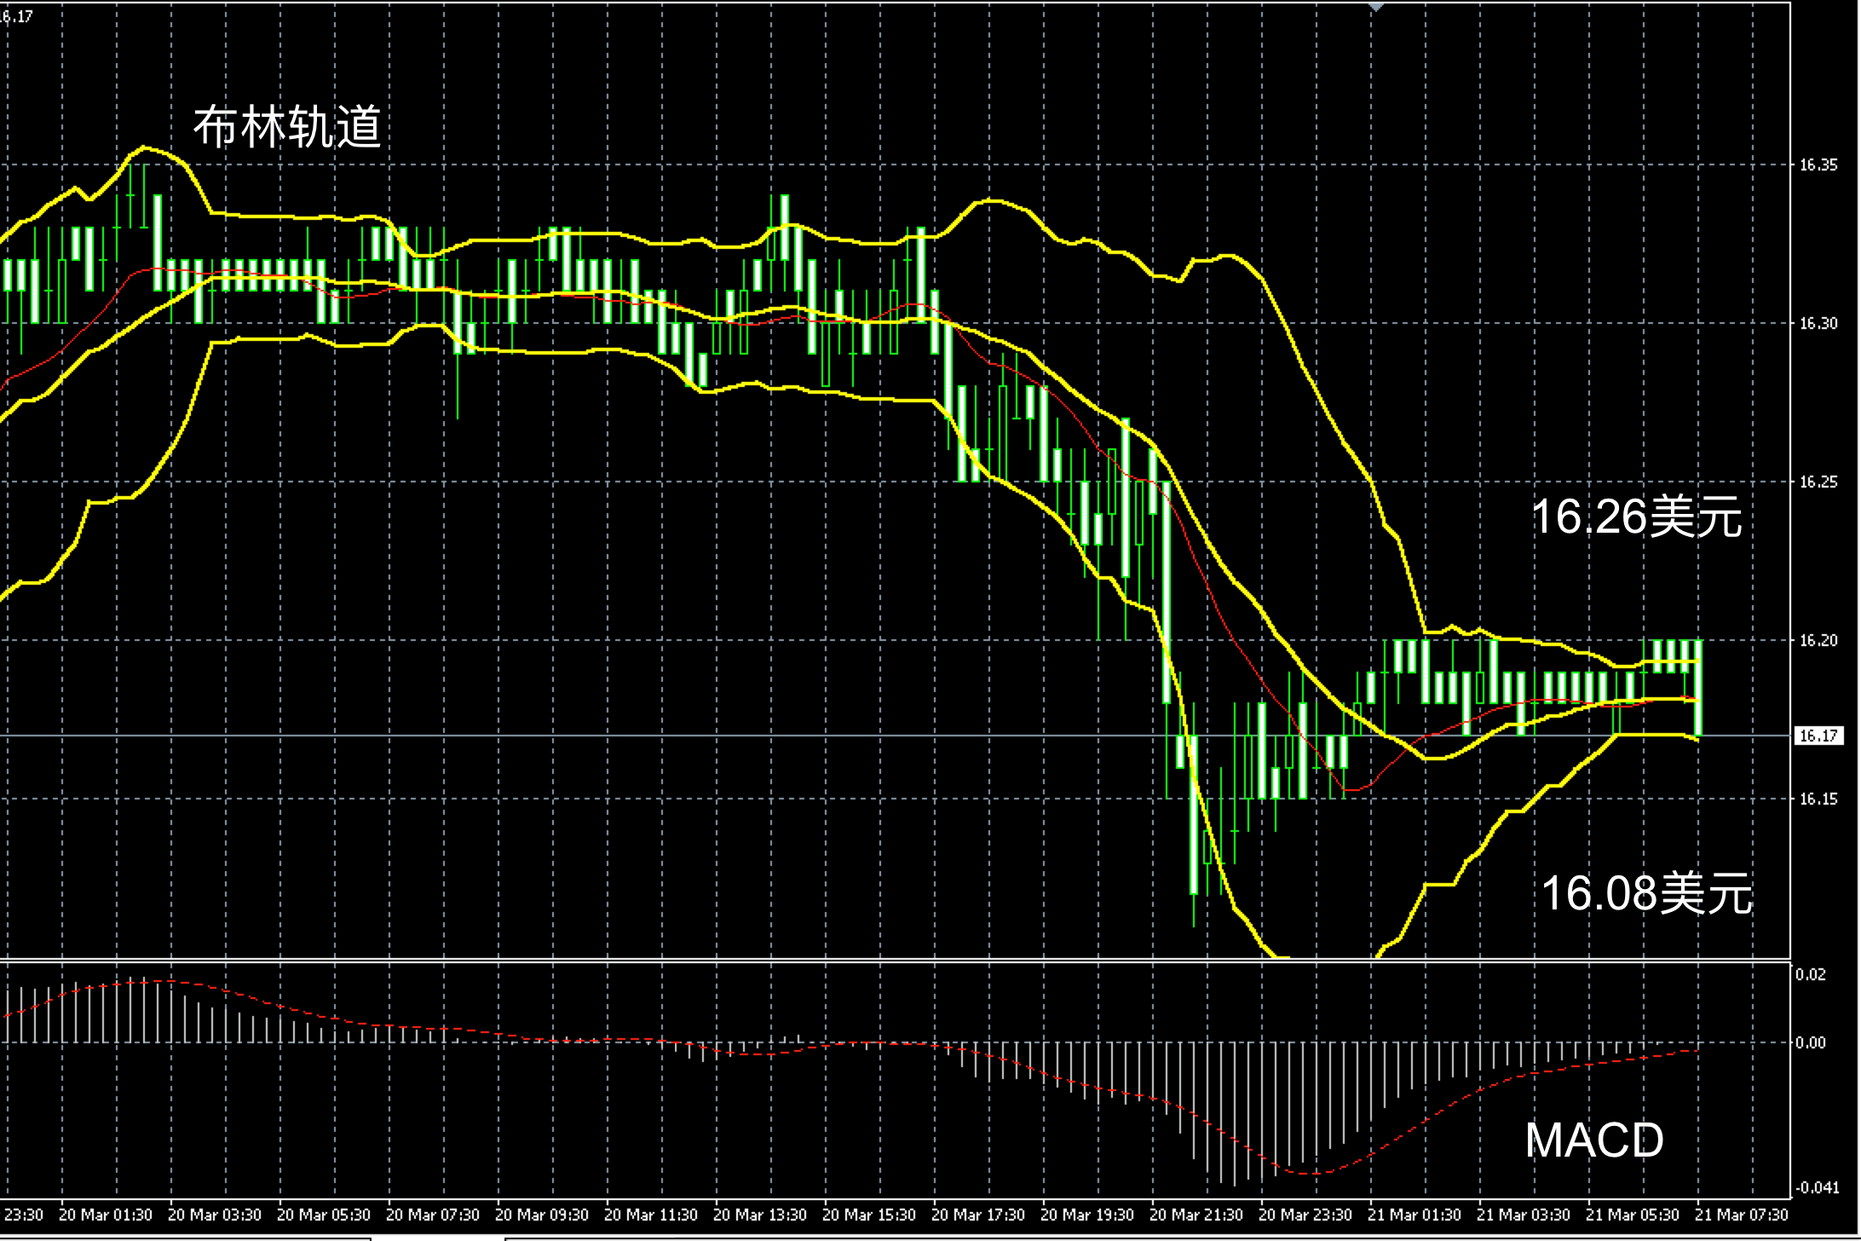This screenshot has width=1861, height=1241.
Task: Click the 20 Mar 09:30 time label
Action: pyautogui.click(x=542, y=1215)
